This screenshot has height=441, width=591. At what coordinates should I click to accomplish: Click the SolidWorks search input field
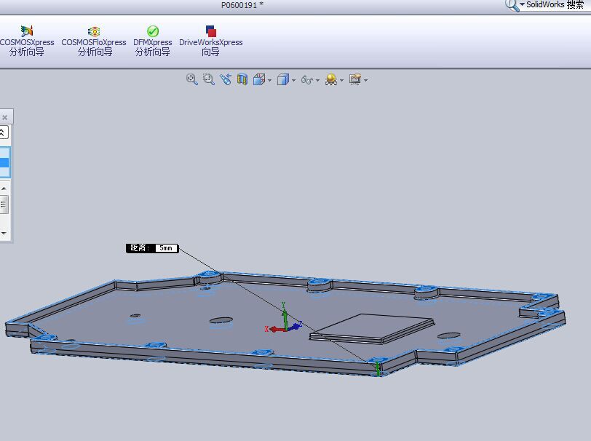point(557,4)
